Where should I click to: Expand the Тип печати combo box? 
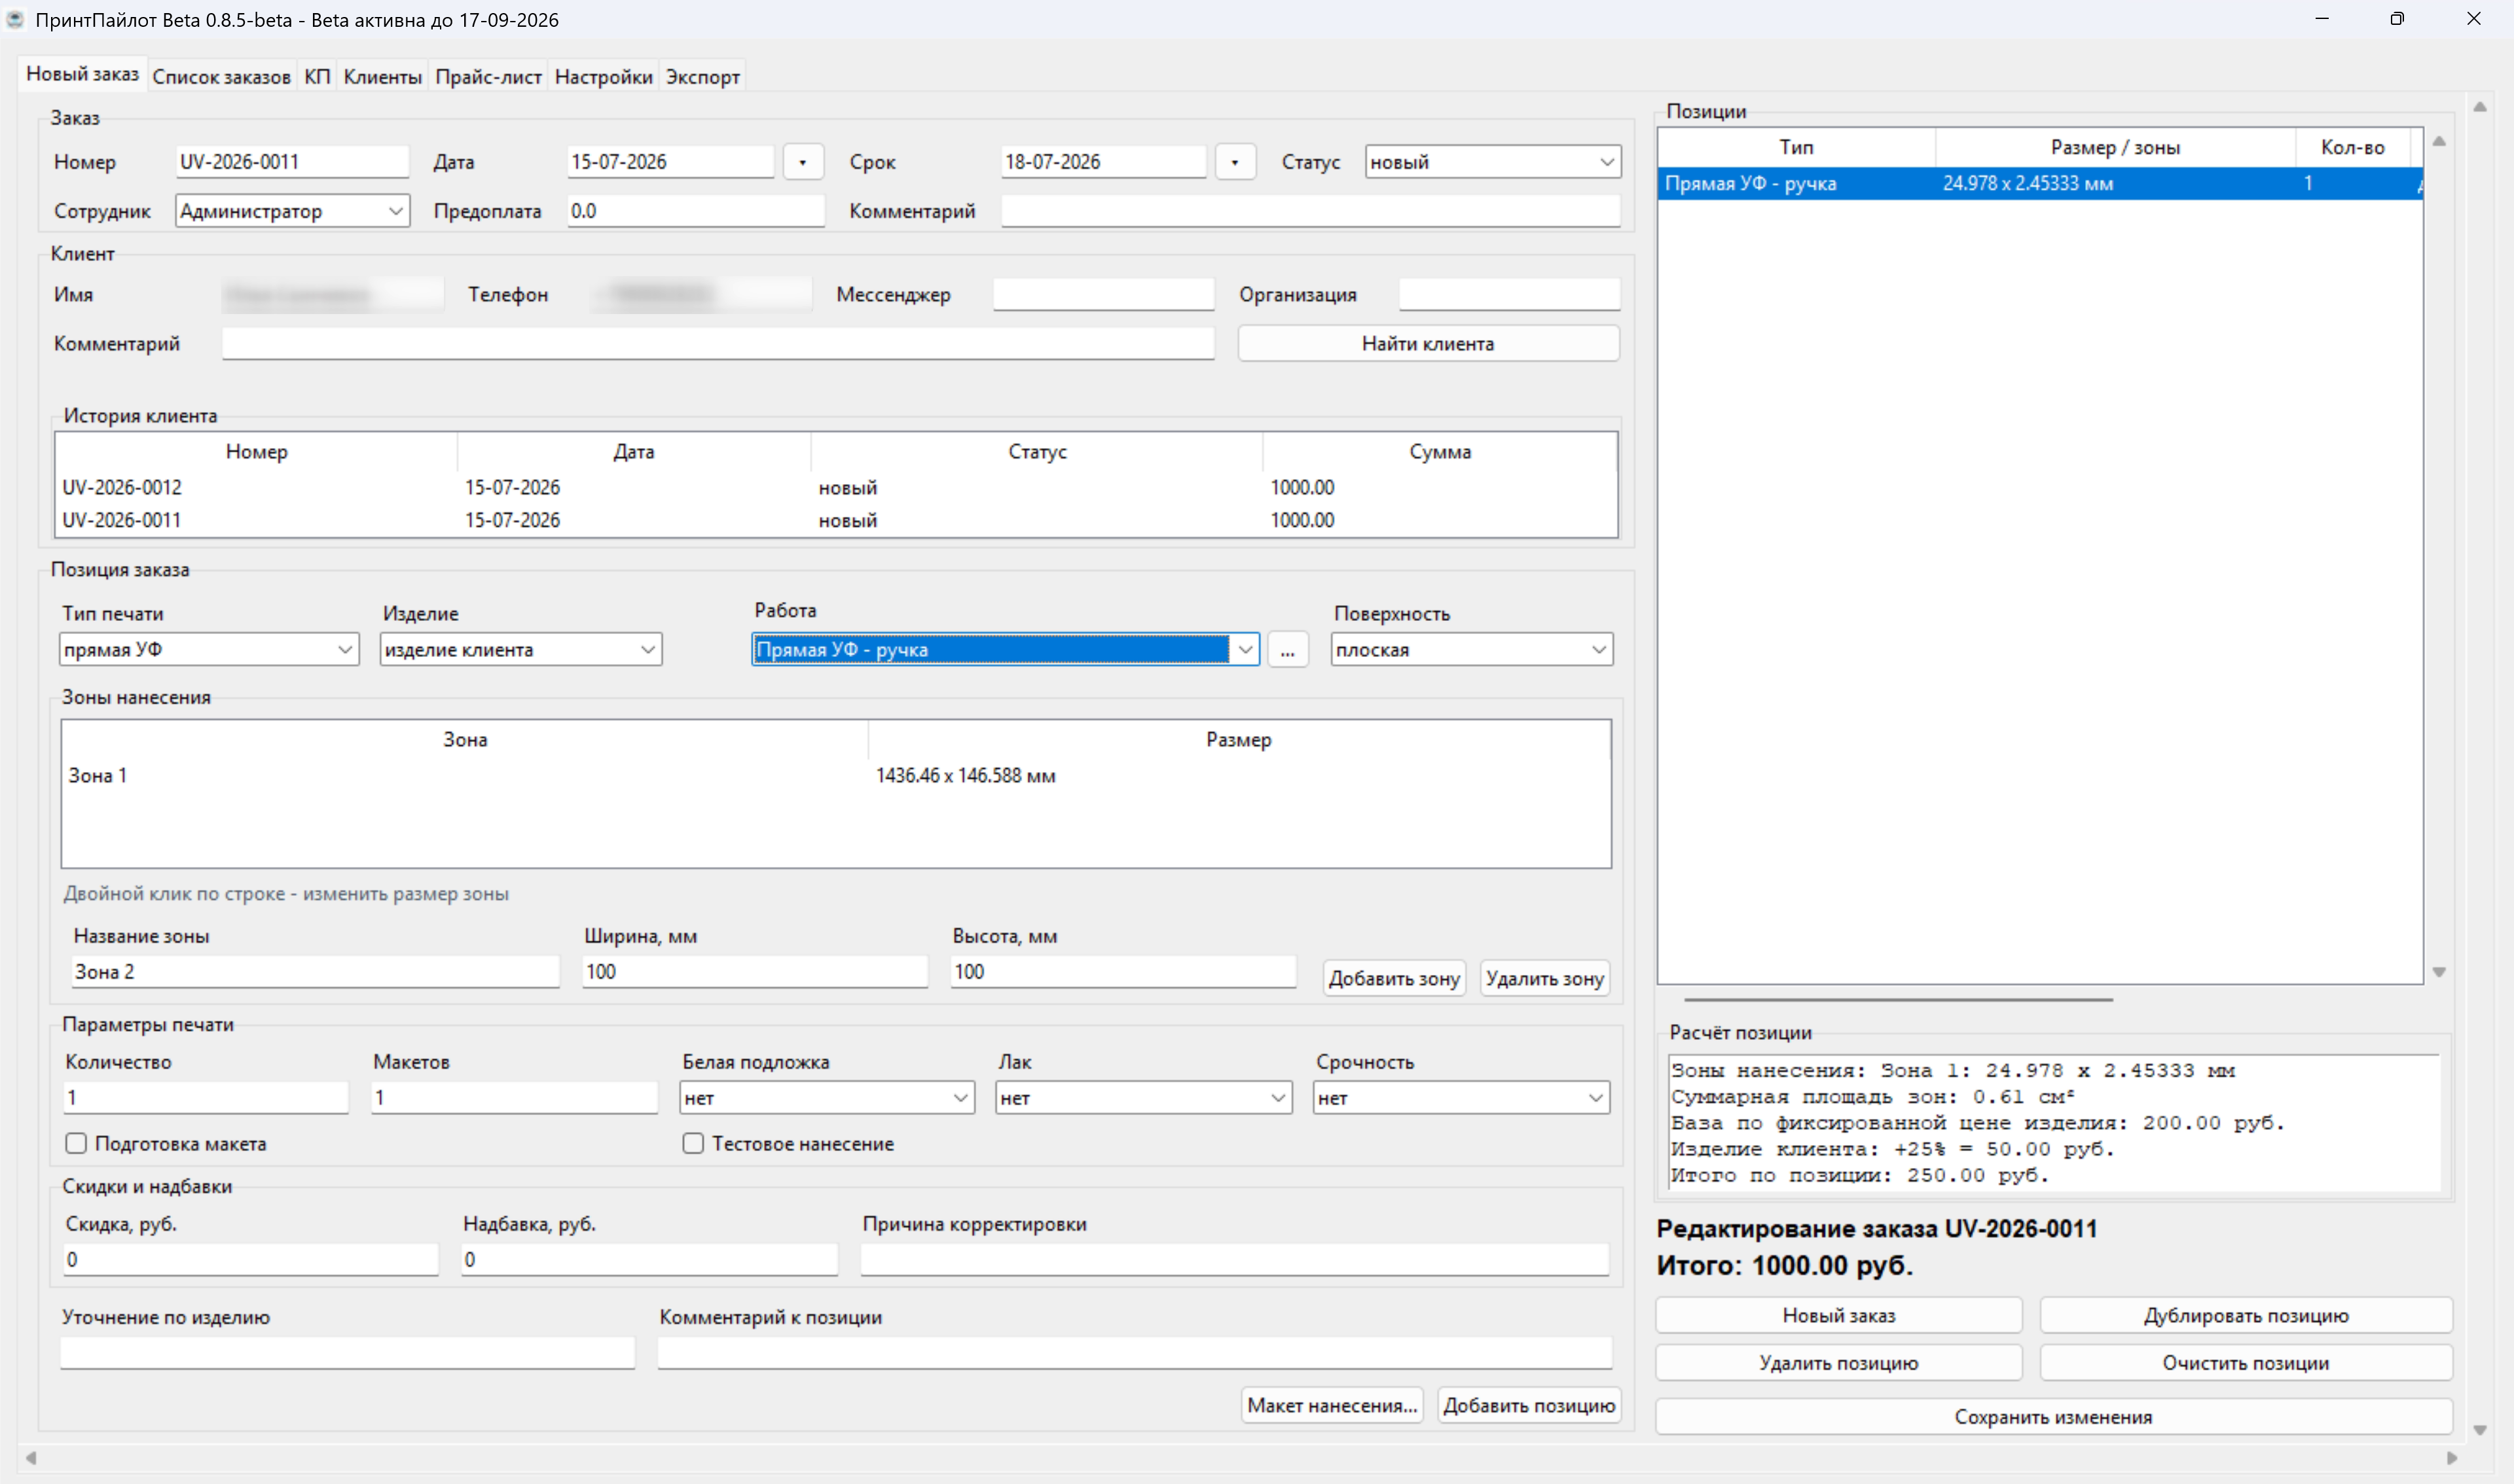[209, 650]
